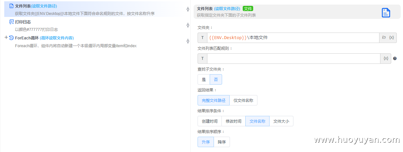Choose 完整文件路径 as return result
The width and height of the screenshot is (403, 152).
[214, 100]
